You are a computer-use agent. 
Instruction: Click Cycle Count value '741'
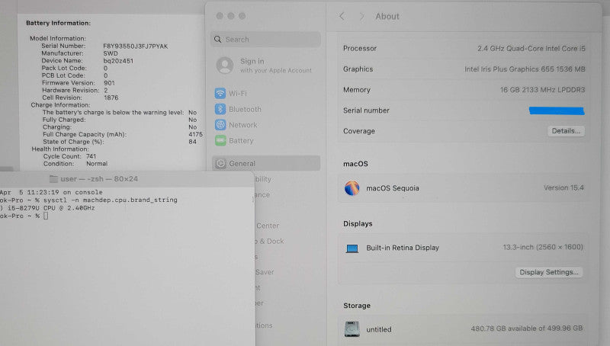pos(91,156)
